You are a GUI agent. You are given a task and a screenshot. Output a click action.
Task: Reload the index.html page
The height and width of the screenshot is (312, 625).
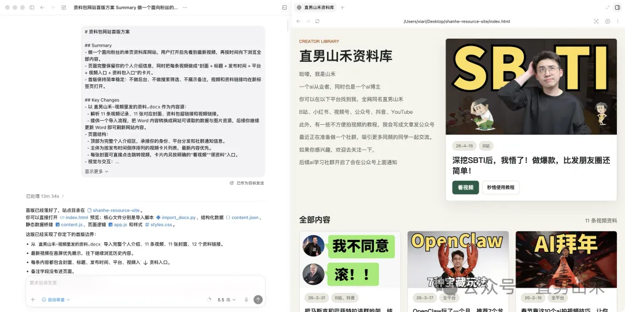click(x=317, y=21)
